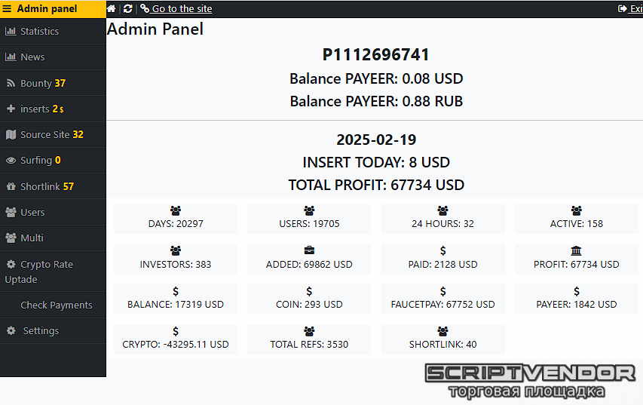Click the PROFIT bank icon tile

pos(576,258)
